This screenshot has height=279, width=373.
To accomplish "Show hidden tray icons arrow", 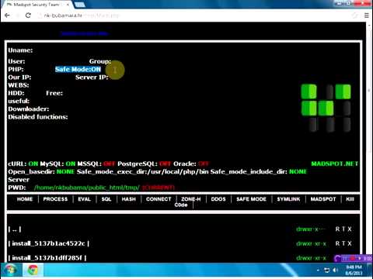I will [x=318, y=270].
